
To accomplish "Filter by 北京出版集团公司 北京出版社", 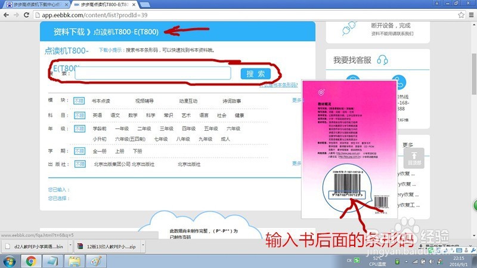I will (124, 164).
